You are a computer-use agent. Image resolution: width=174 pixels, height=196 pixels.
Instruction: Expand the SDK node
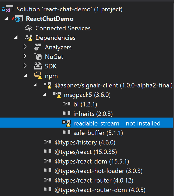25,66
